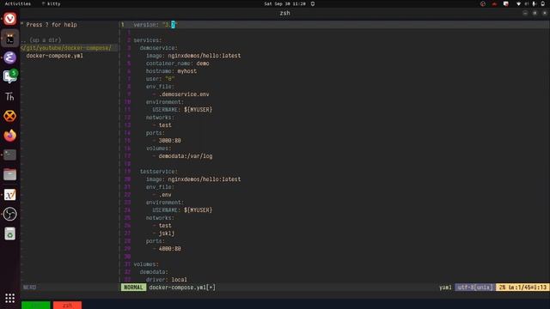The image size is (550, 309).
Task: Click the Wi-Fi indicator in top bar
Action: (518, 3)
